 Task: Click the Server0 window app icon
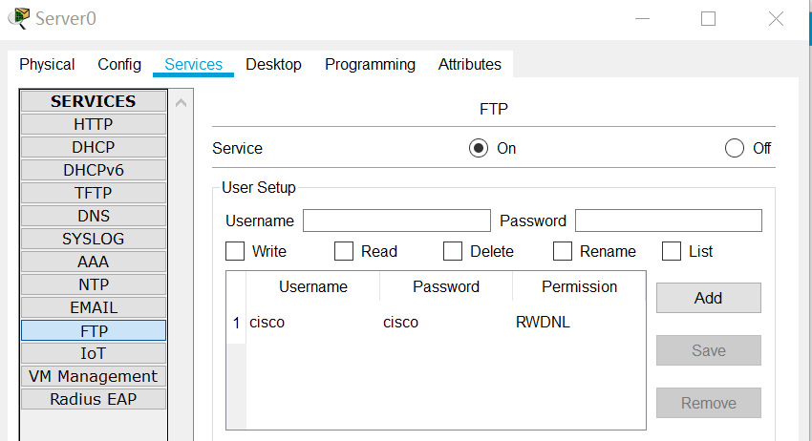tap(18, 18)
